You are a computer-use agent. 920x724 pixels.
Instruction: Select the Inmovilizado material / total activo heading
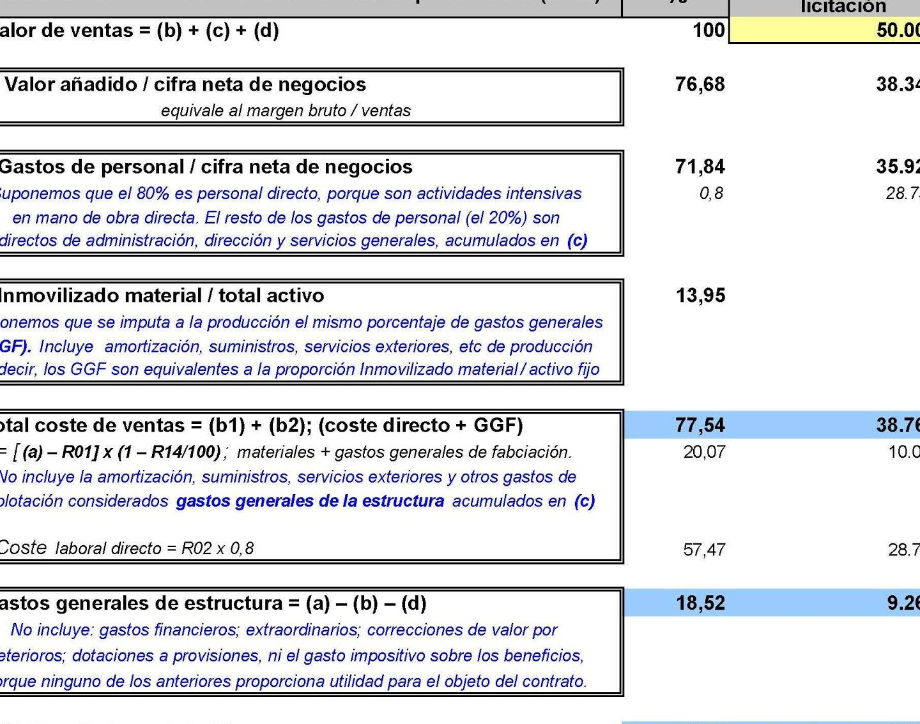[162, 296]
